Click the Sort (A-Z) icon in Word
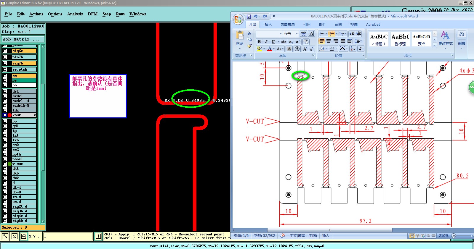Image resolution: width=474 pixels, height=249 pixels. [x=353, y=48]
